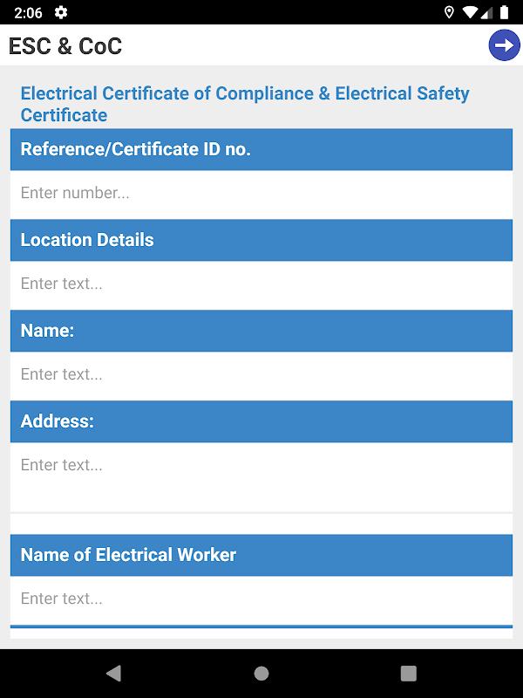The height and width of the screenshot is (698, 523).
Task: Tap the Wi-Fi signal status icon
Action: pyautogui.click(x=470, y=12)
